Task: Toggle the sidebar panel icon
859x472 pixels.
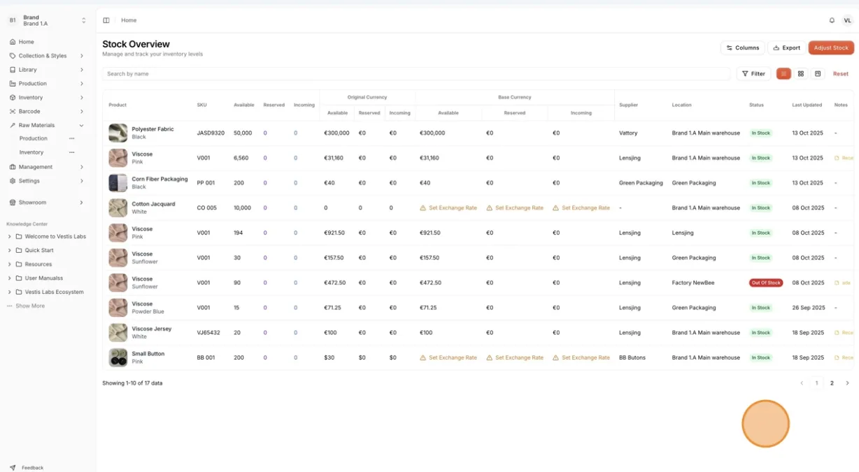Action: pos(106,20)
